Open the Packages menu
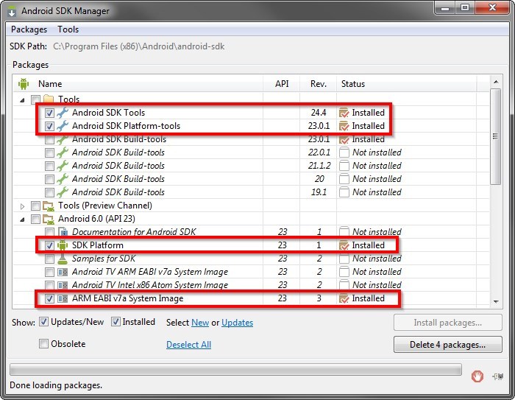515x400 pixels. pos(29,29)
